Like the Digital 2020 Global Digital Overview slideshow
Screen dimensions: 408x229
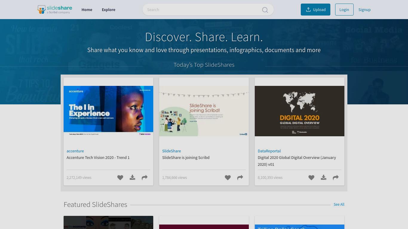(311, 178)
